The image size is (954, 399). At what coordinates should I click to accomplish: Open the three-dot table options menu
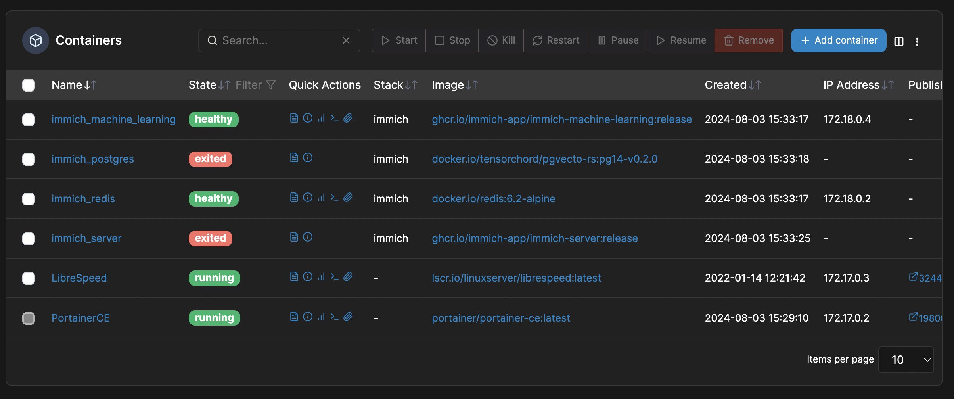point(917,41)
